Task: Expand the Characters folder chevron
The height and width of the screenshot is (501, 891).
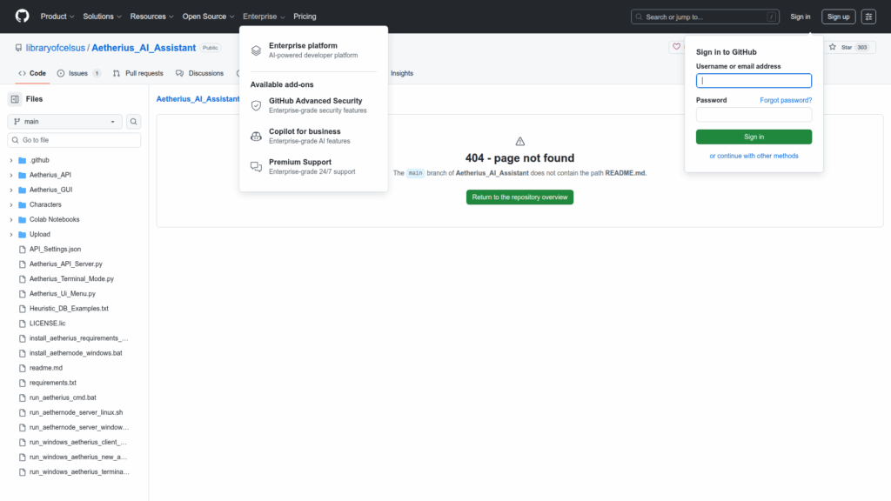Action: (x=10, y=204)
